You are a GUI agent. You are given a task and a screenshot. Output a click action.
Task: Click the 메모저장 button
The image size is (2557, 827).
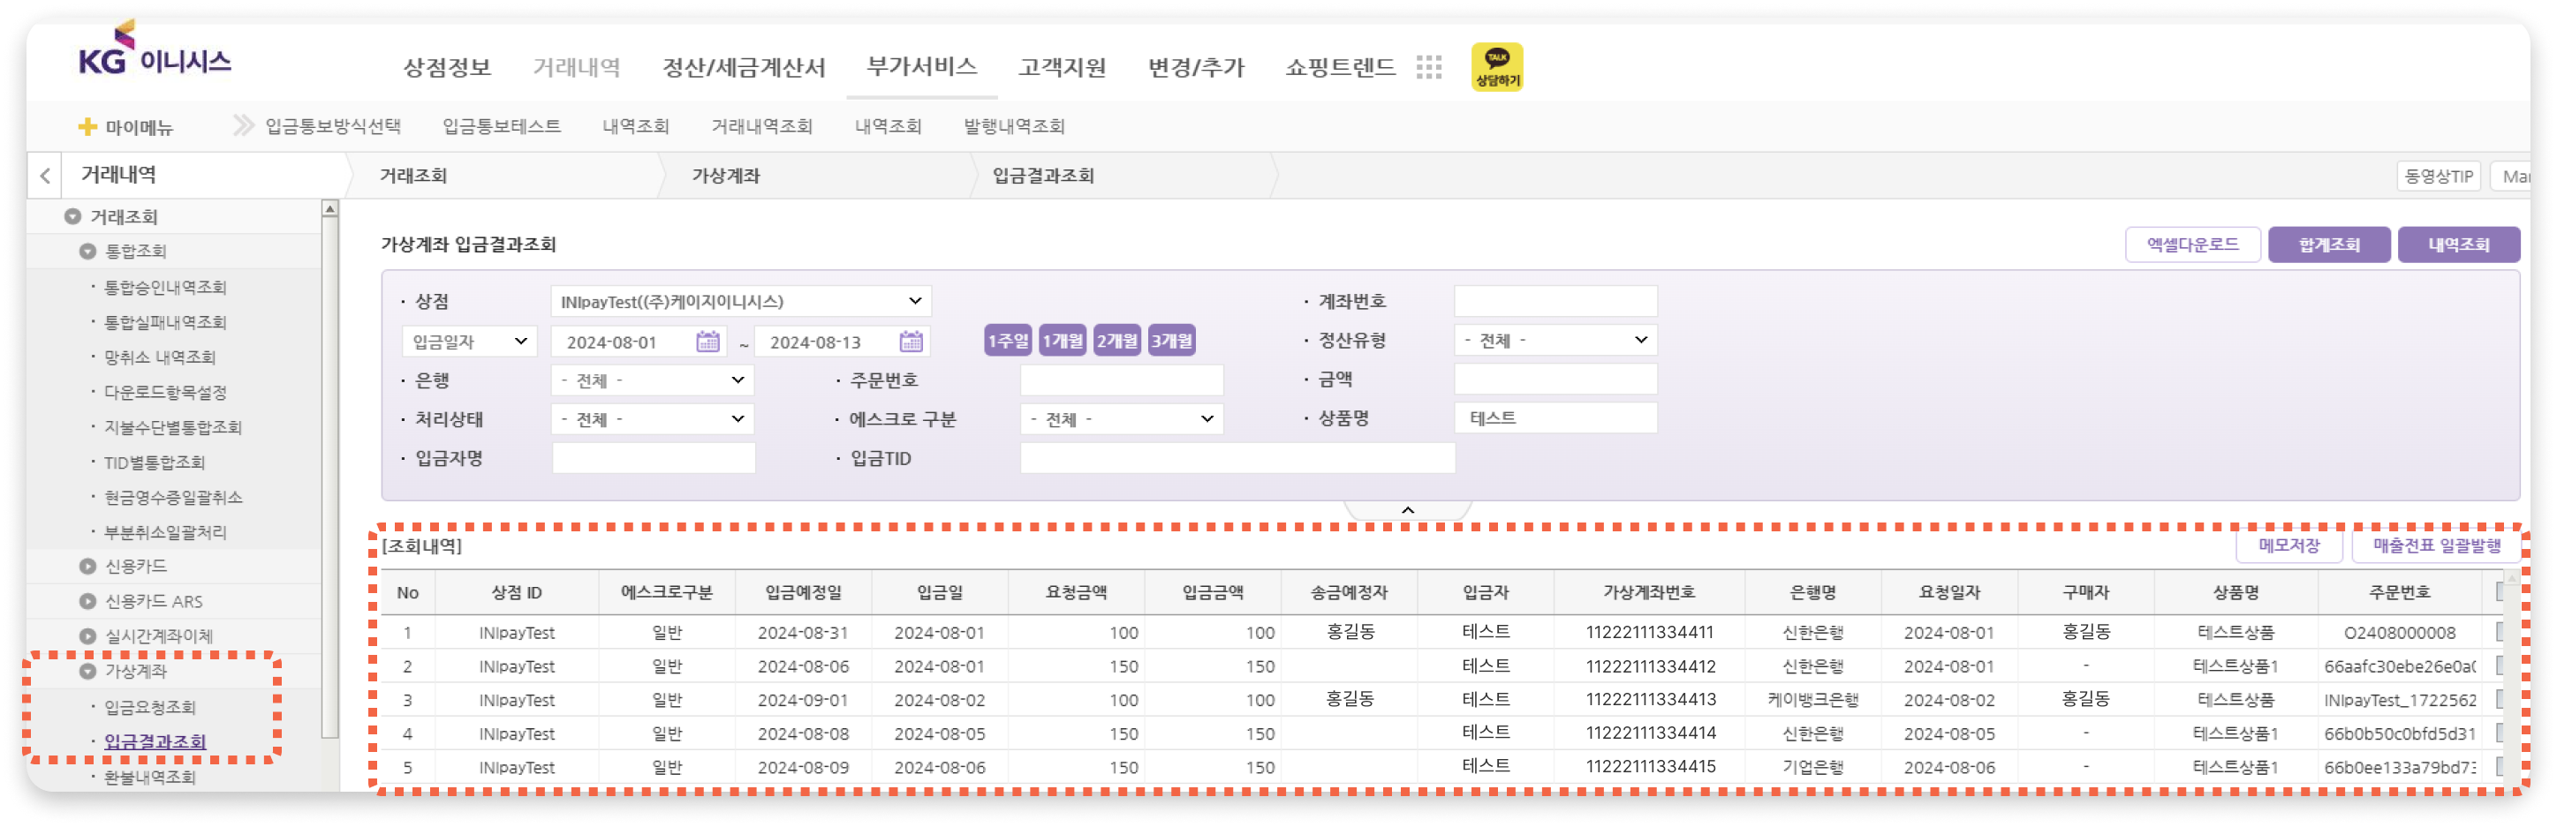[2289, 546]
